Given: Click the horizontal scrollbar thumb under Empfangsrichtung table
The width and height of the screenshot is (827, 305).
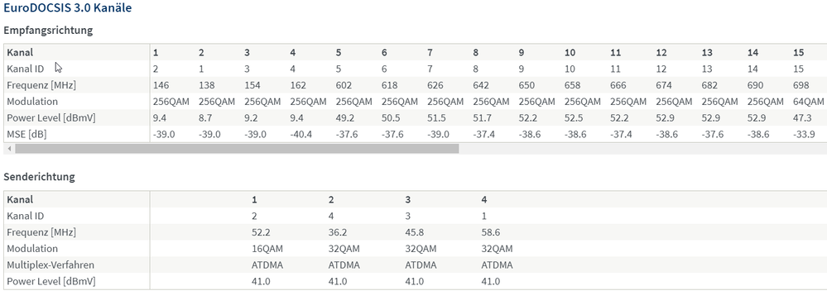Looking at the screenshot, I should click(237, 149).
